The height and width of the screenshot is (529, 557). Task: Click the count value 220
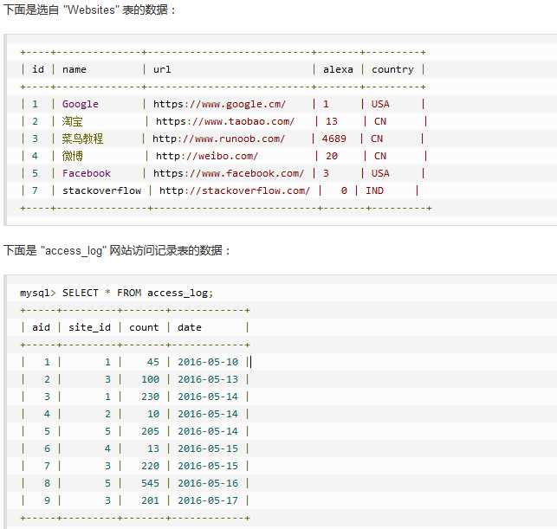[150, 466]
